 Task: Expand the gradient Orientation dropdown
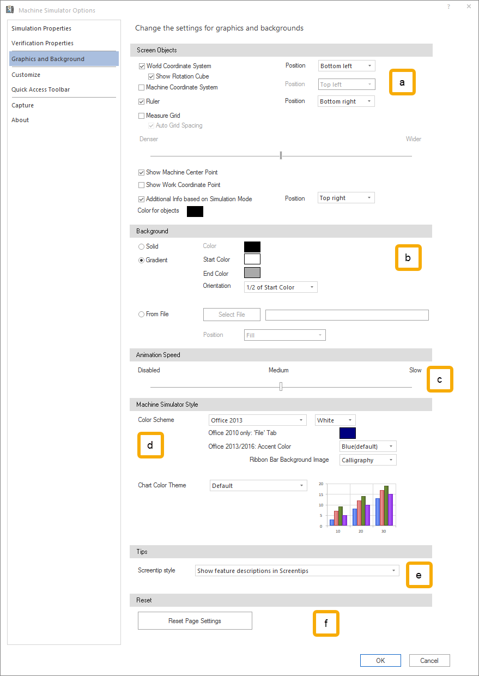coord(280,287)
